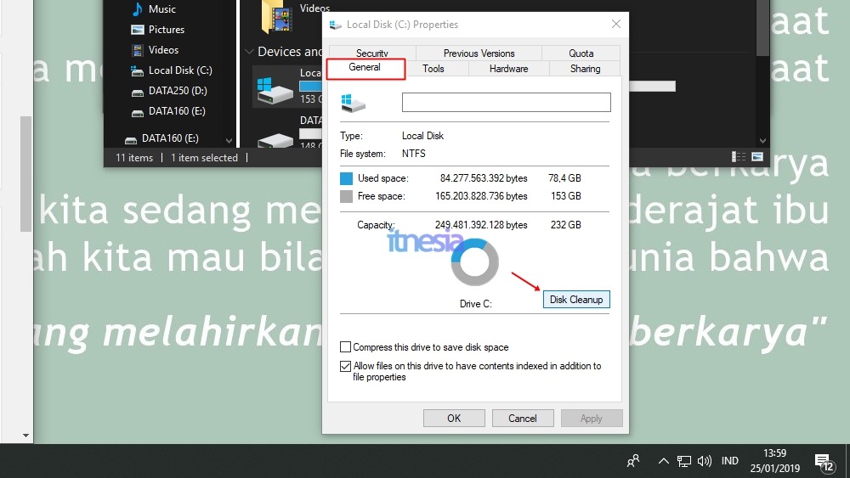The image size is (850, 478).
Task: Uncheck Allow files to have contents indexed
Action: (x=345, y=367)
